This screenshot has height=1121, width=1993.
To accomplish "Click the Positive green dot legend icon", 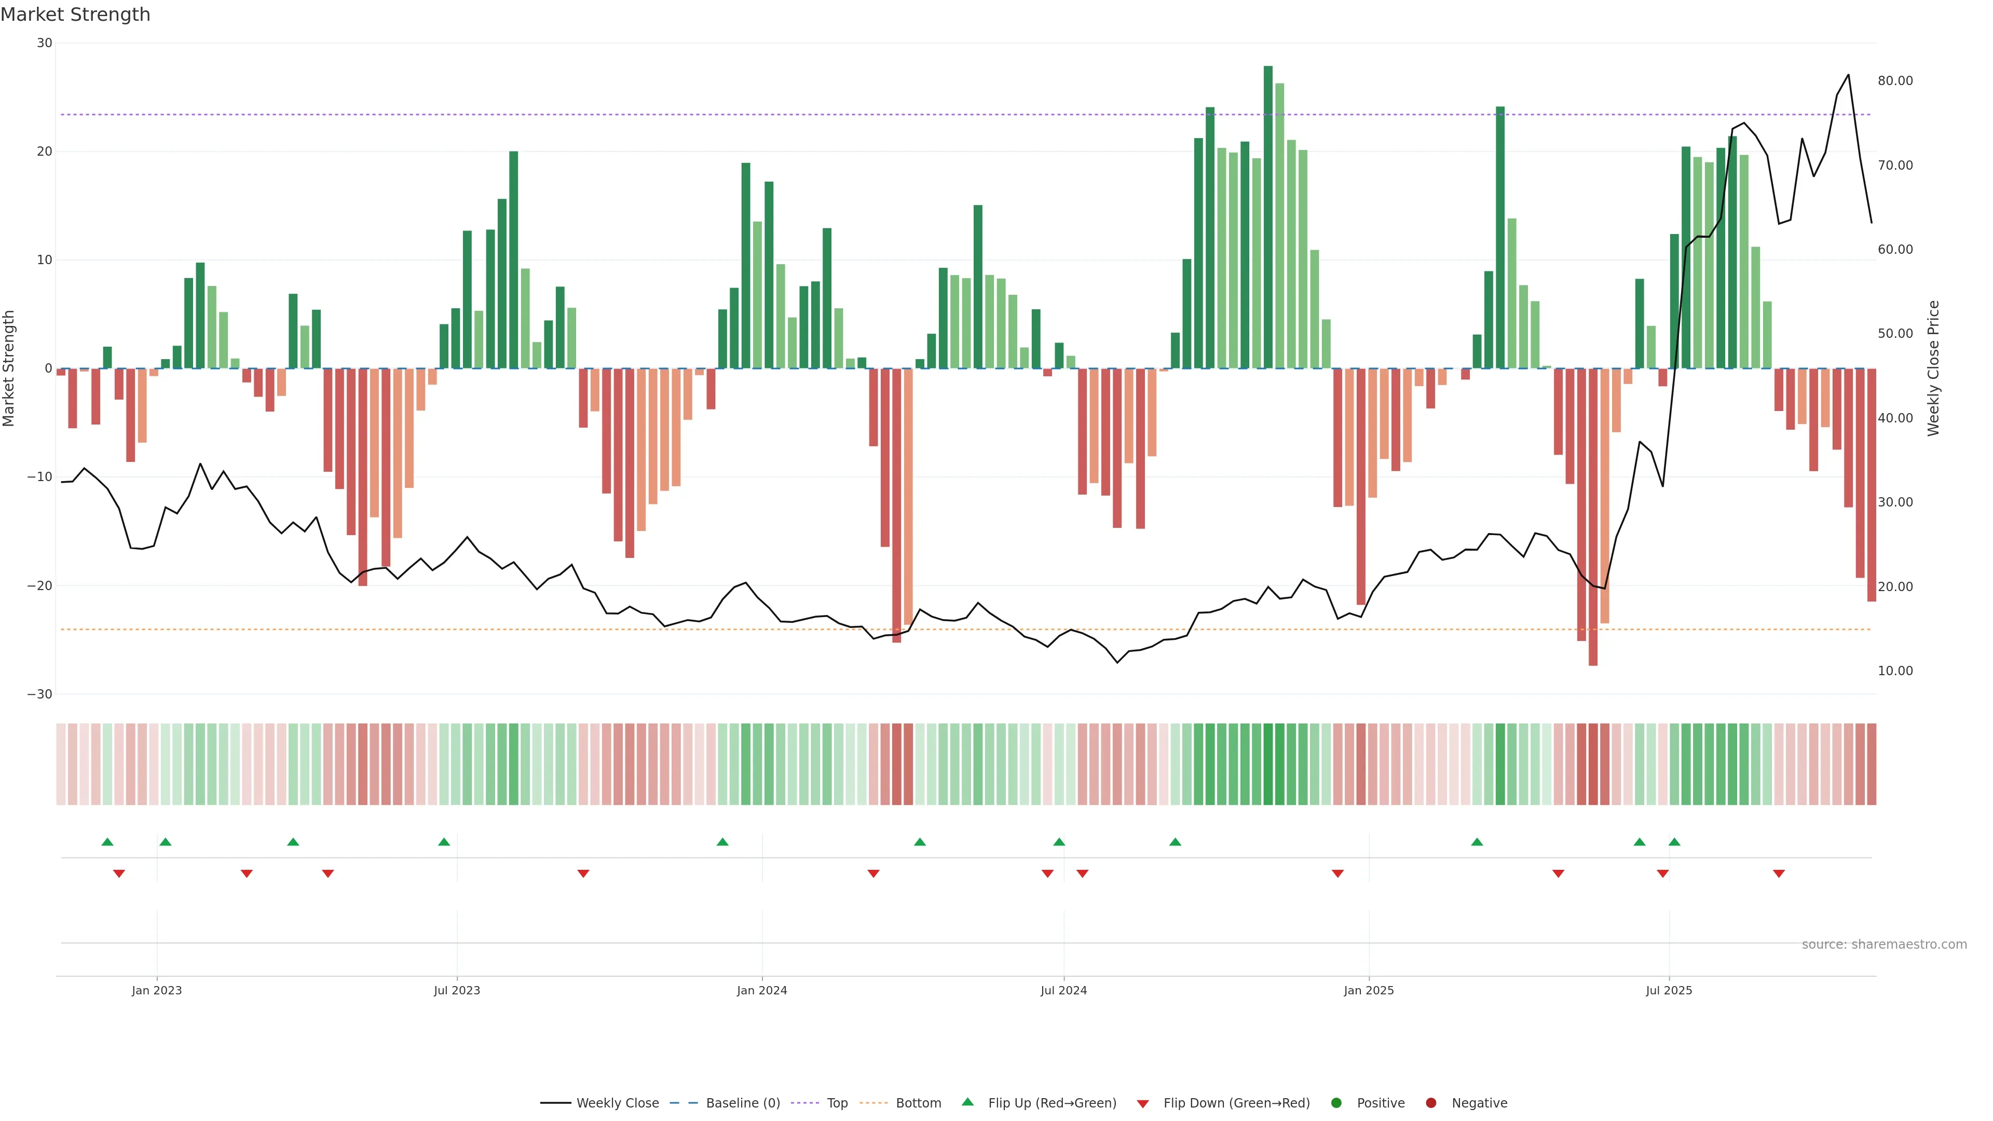I will click(1336, 1102).
